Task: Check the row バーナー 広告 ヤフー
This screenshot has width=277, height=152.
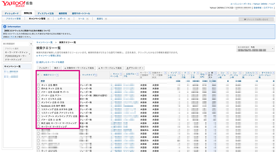Action: pyautogui.click(x=38, y=95)
